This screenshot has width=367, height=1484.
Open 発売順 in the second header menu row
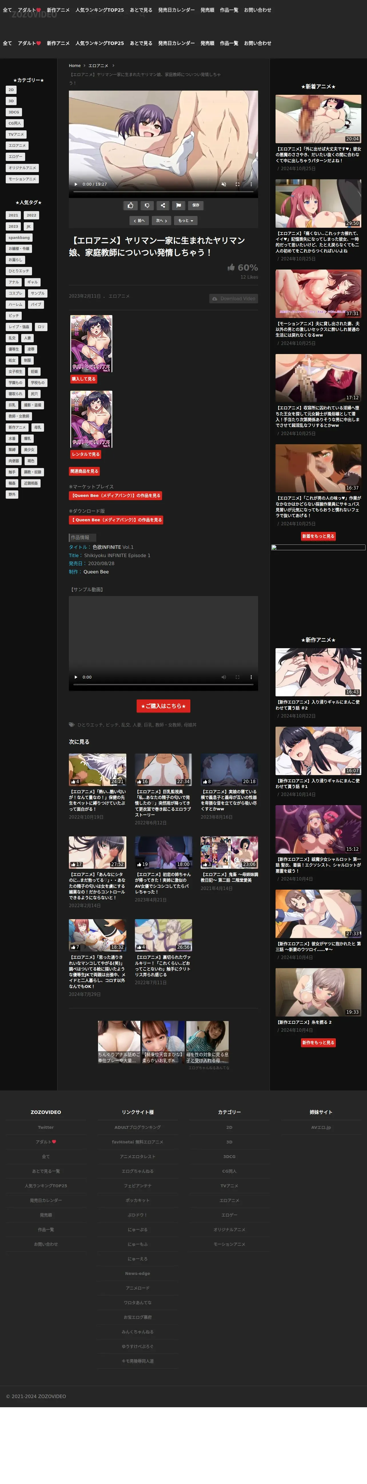click(207, 43)
